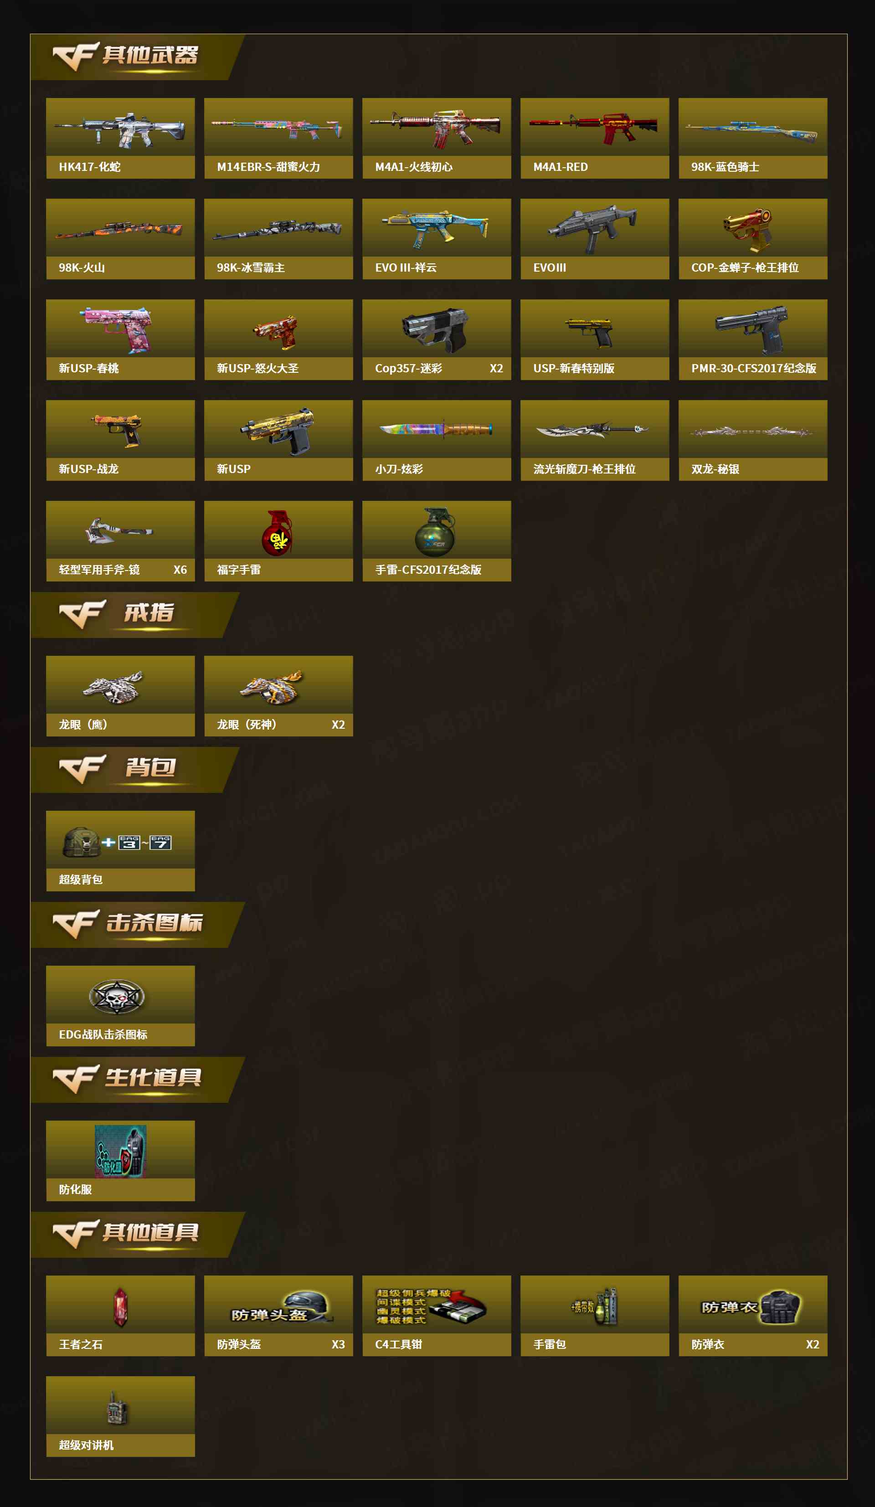This screenshot has height=1507, width=875.
Task: Select the 防弹衣 X2 armor item
Action: (753, 1316)
